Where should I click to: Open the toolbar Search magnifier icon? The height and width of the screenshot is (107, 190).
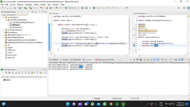tap(179, 8)
